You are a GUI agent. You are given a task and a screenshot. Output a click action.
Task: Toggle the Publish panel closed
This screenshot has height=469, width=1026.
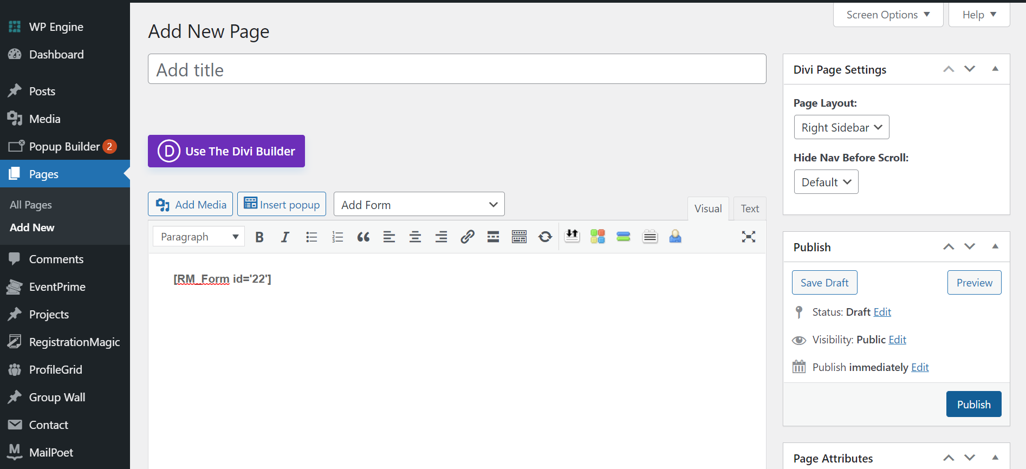click(995, 247)
